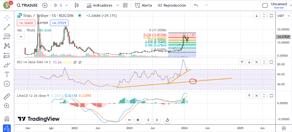Select the crosshair cursor tool
This screenshot has height=132, width=292.
[7, 18]
